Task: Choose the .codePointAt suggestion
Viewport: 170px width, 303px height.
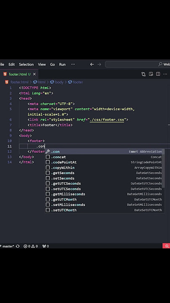Action: click(105, 162)
